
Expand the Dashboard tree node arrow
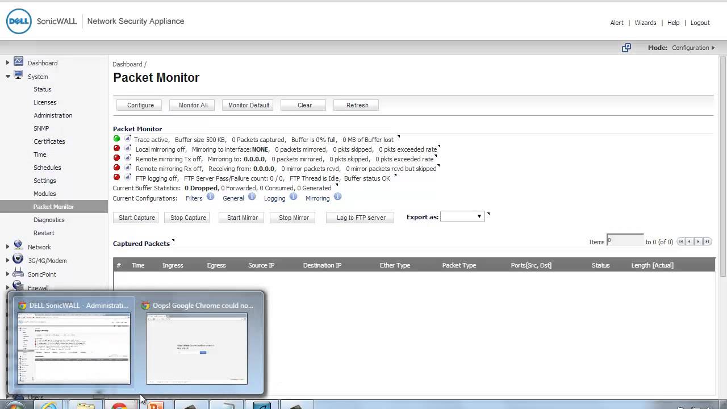[7, 62]
